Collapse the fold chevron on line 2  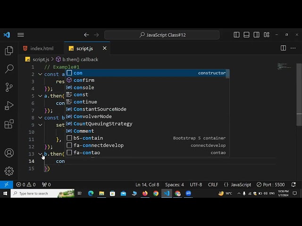tap(40, 74)
